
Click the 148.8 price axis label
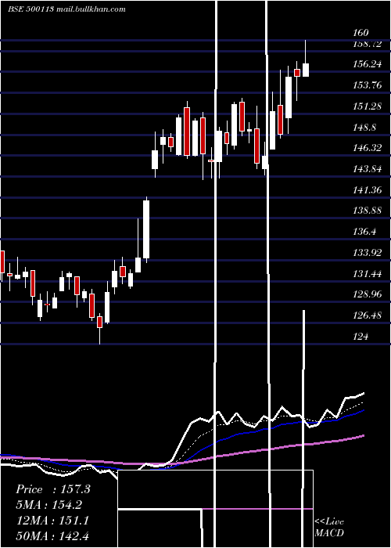364,127
